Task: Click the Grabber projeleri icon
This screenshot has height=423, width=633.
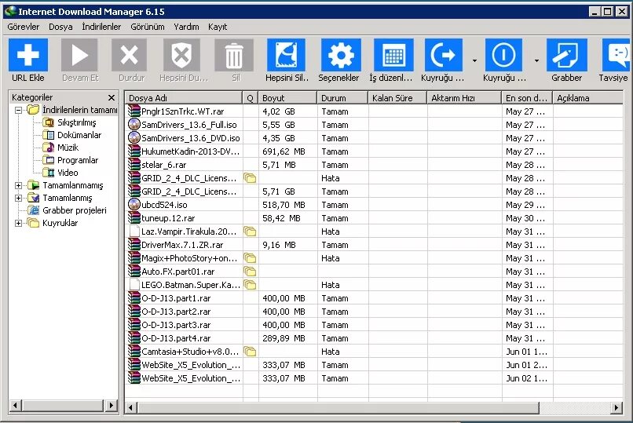Action: point(34,210)
